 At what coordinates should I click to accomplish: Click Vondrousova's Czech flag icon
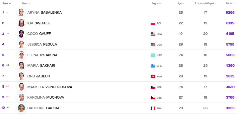pos(153,87)
